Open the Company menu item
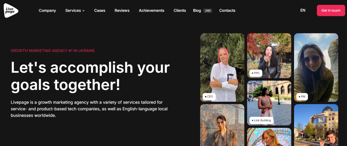This screenshot has height=146, width=347. (x=47, y=11)
